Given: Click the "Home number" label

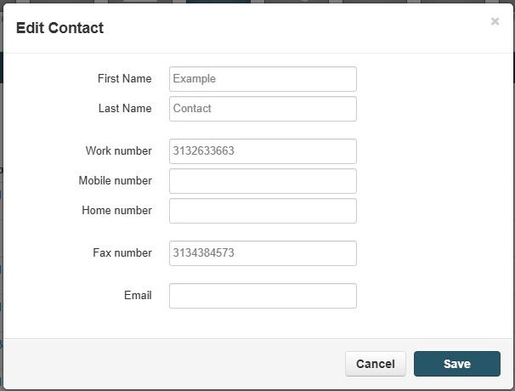Looking at the screenshot, I should (x=117, y=211).
